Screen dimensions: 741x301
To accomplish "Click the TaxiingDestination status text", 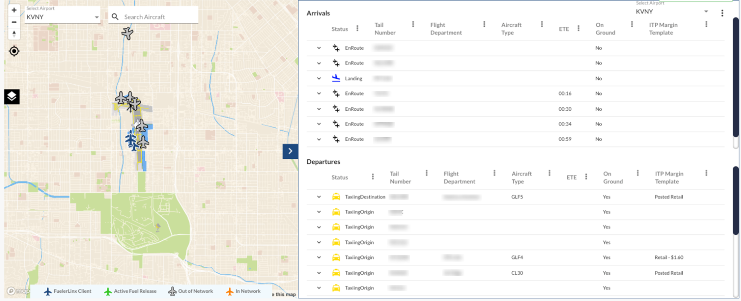I will [365, 197].
